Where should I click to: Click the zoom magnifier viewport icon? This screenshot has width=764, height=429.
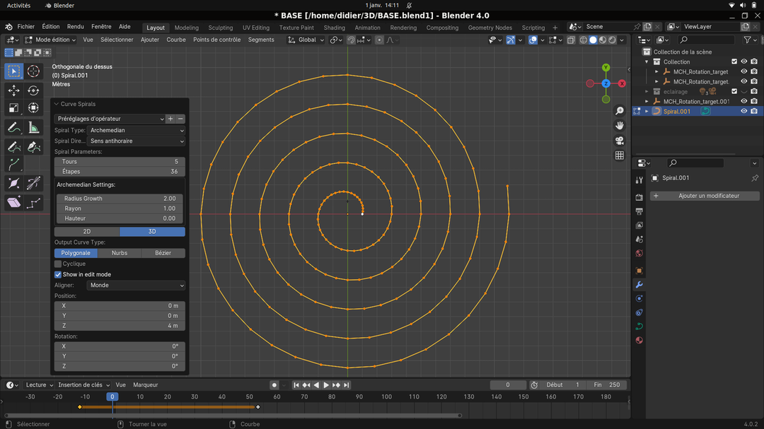tap(619, 111)
